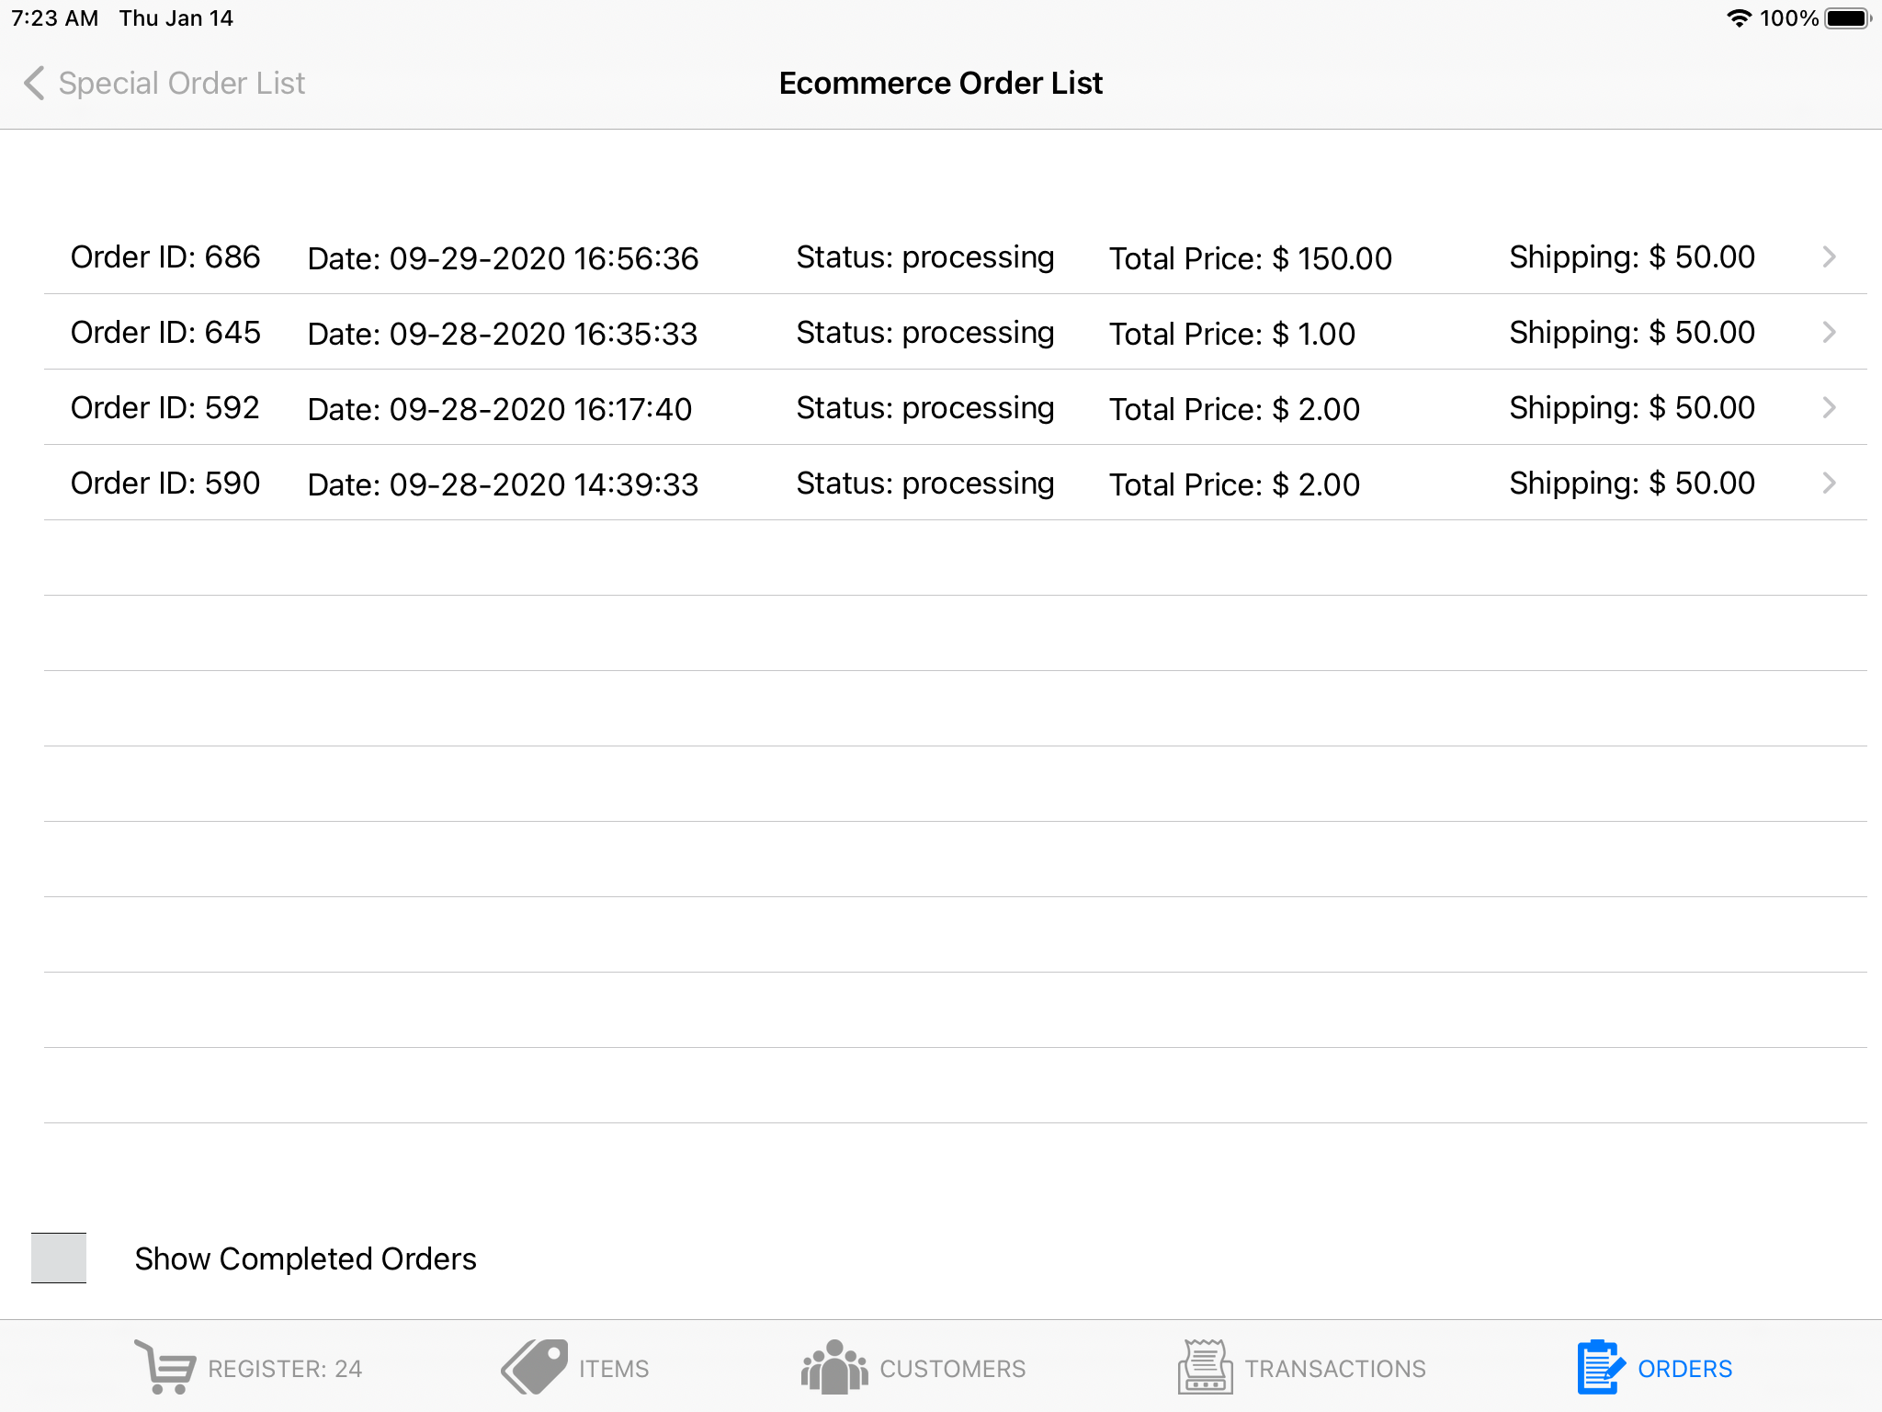The height and width of the screenshot is (1412, 1882).
Task: Tap the back arrow chevron icon
Action: (34, 83)
